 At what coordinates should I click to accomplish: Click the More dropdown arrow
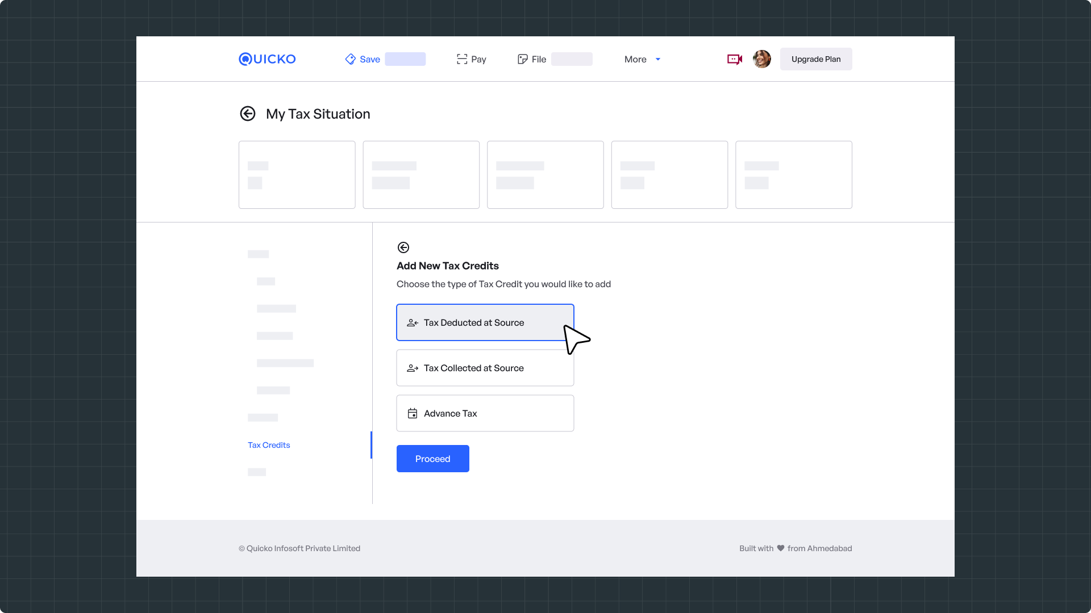658,59
